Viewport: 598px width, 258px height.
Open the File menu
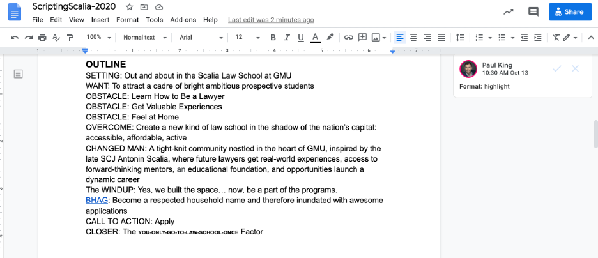[37, 20]
